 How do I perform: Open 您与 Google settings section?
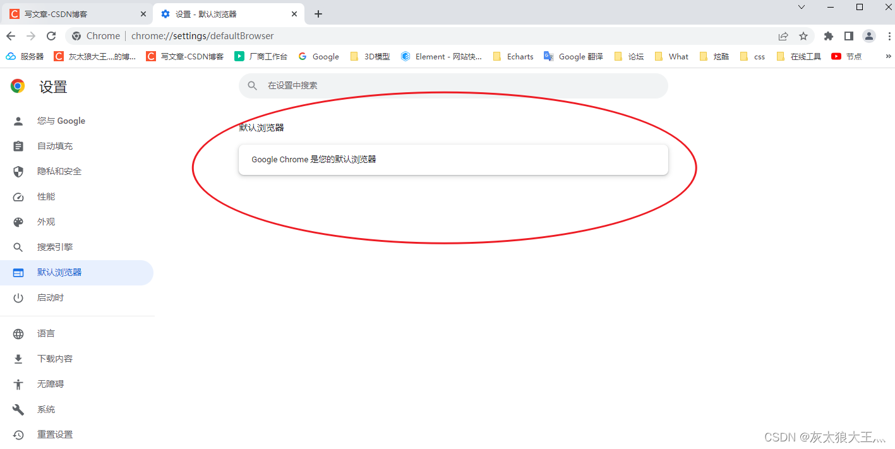(76, 121)
